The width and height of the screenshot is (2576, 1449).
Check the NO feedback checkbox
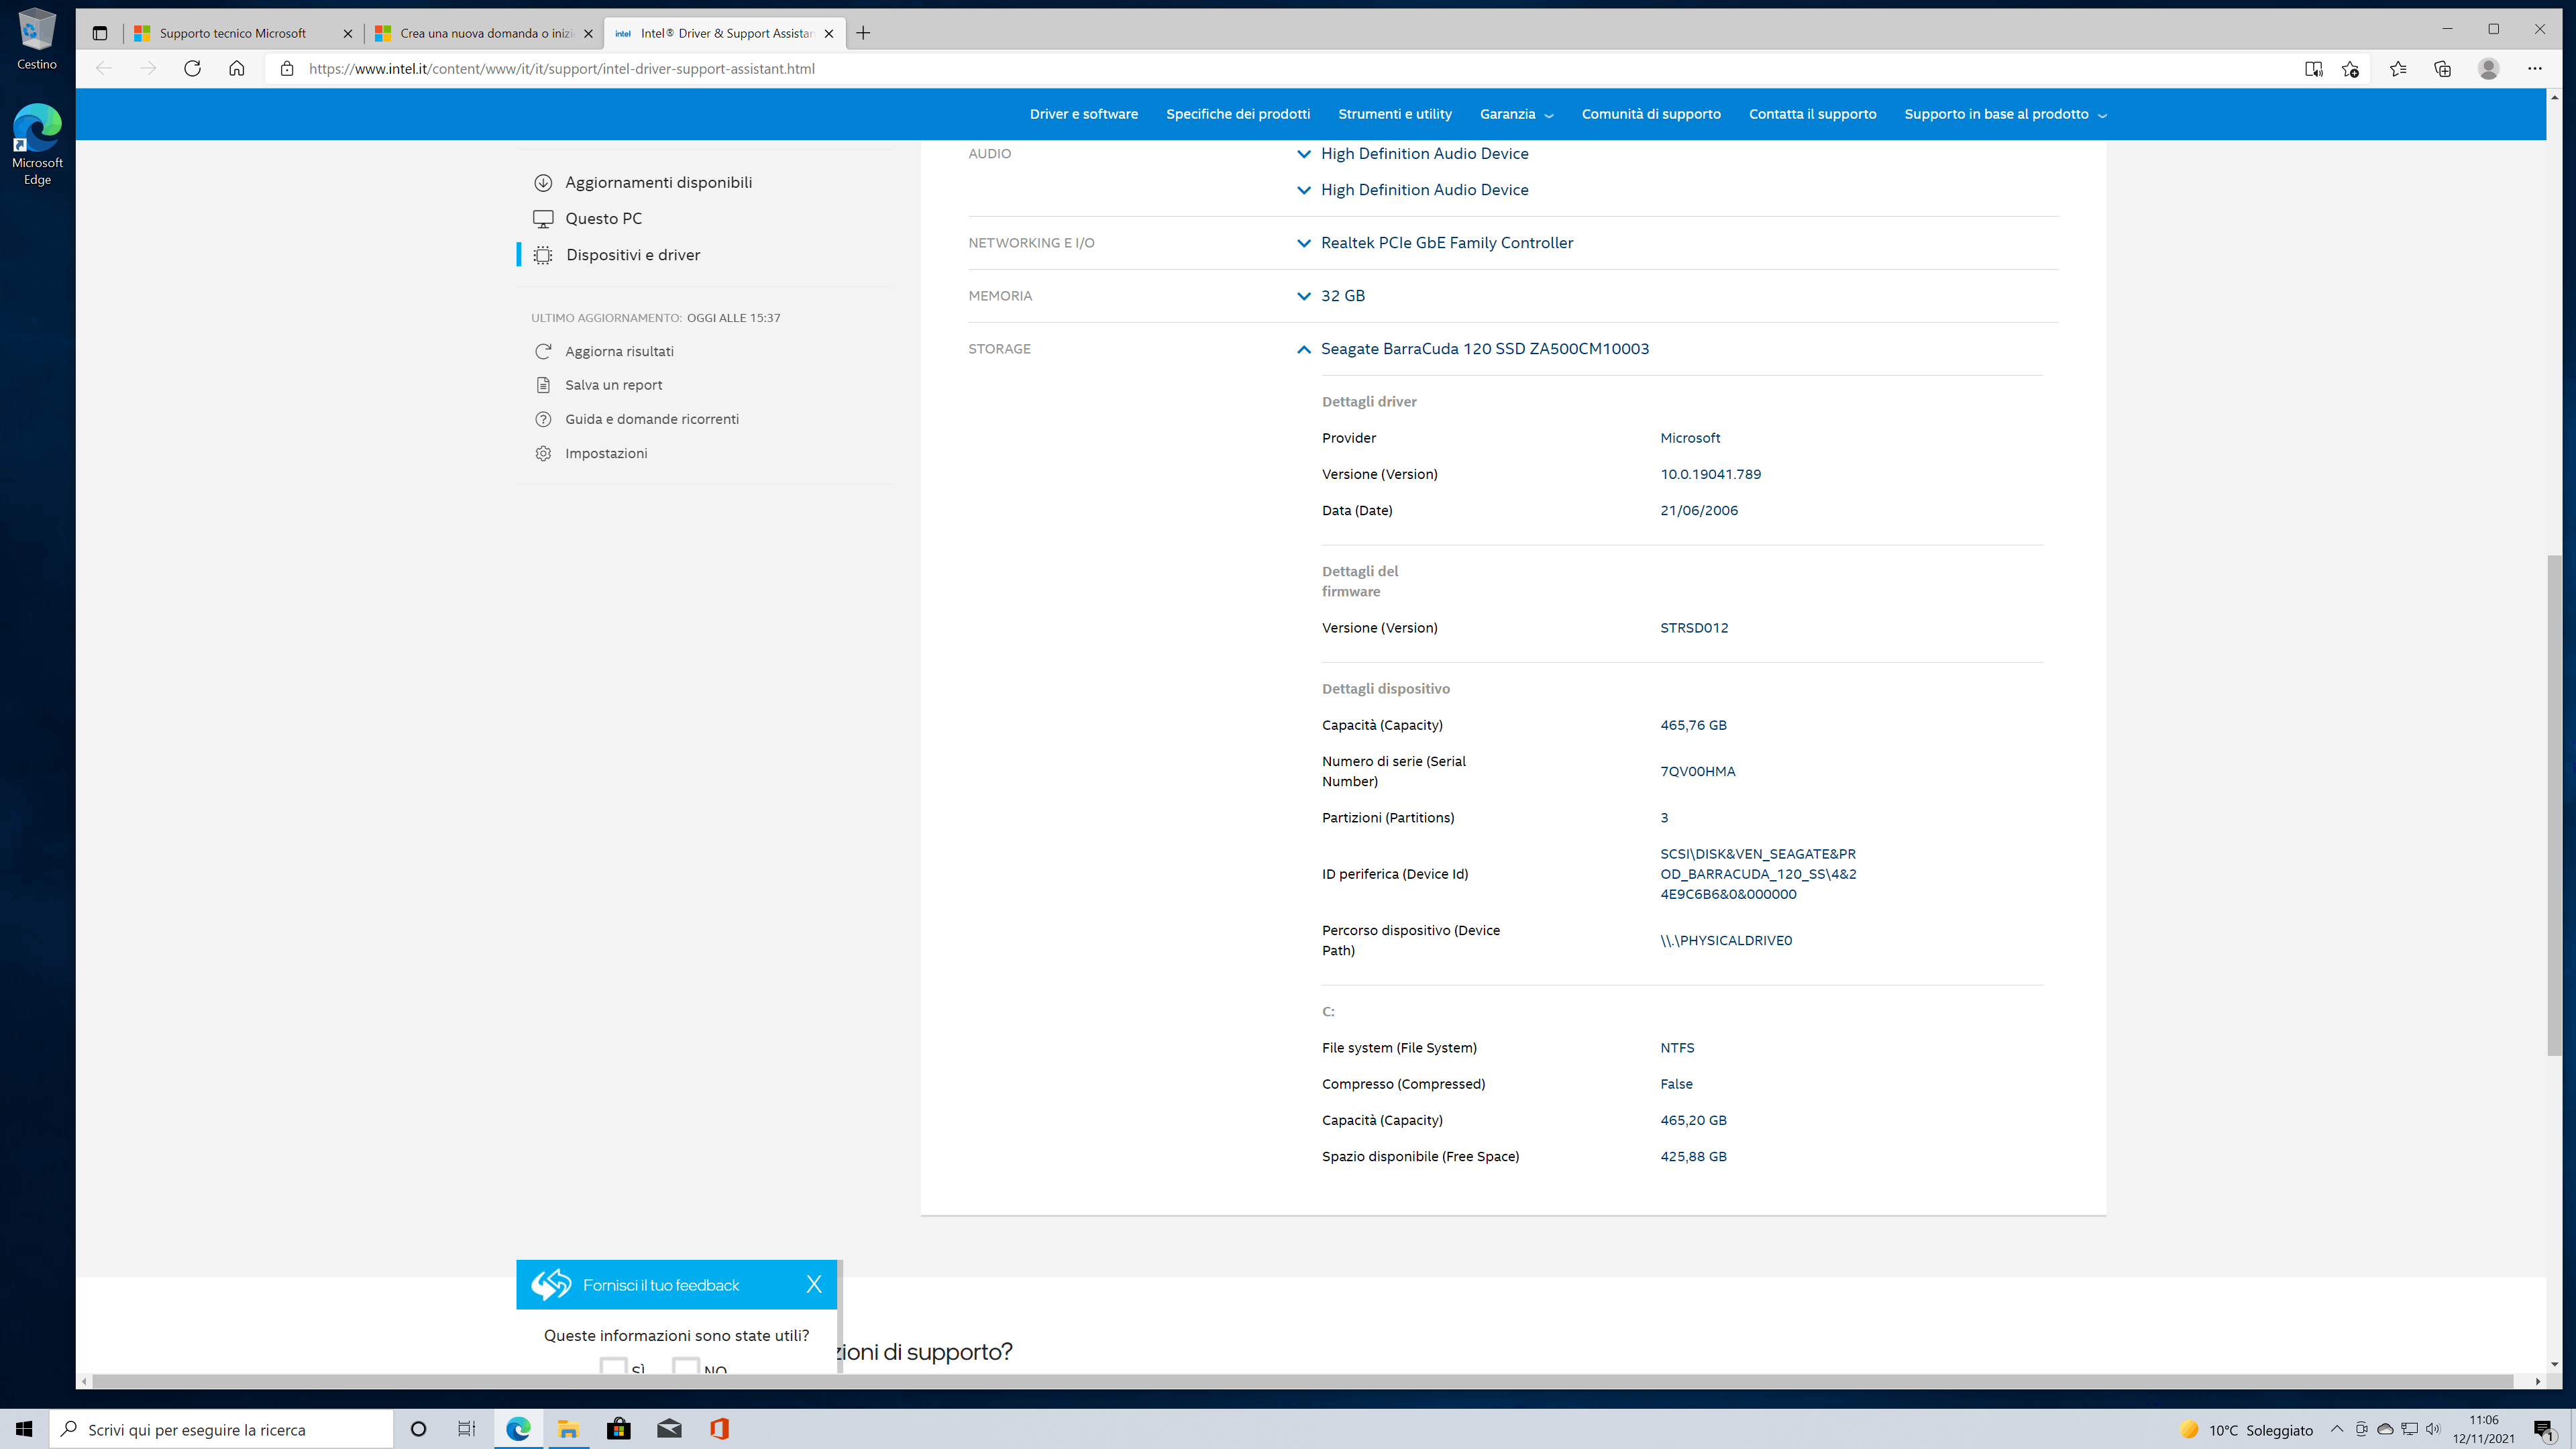coord(685,1366)
